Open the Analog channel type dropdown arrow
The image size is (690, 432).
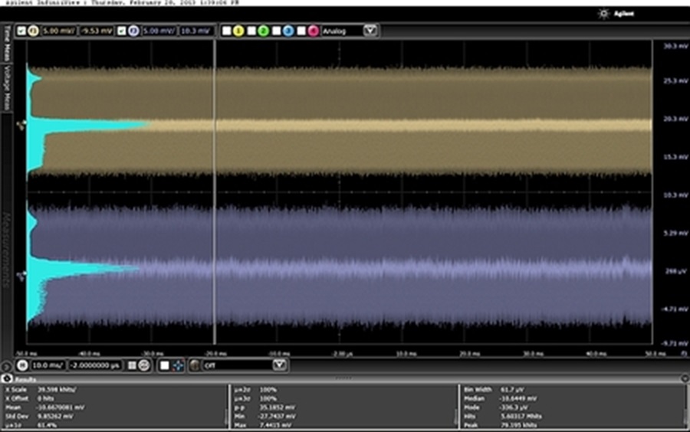(x=370, y=31)
